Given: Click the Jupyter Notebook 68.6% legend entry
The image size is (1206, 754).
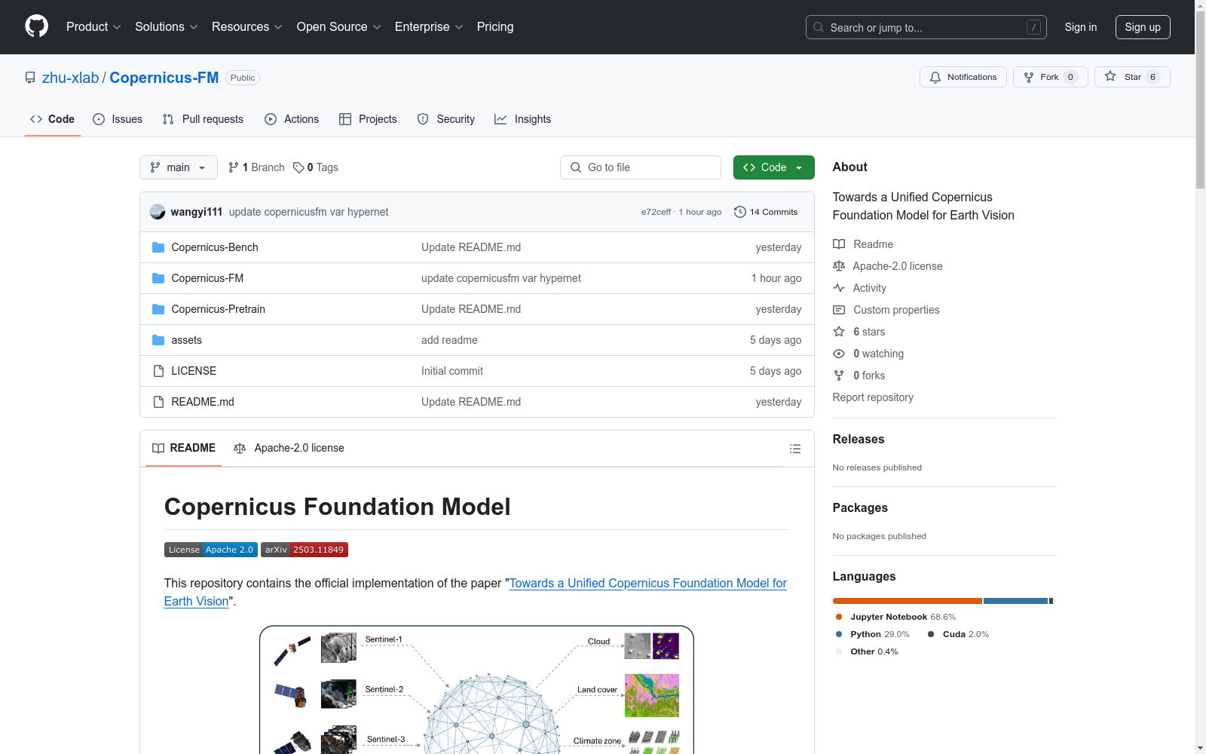Looking at the screenshot, I should coord(895,617).
